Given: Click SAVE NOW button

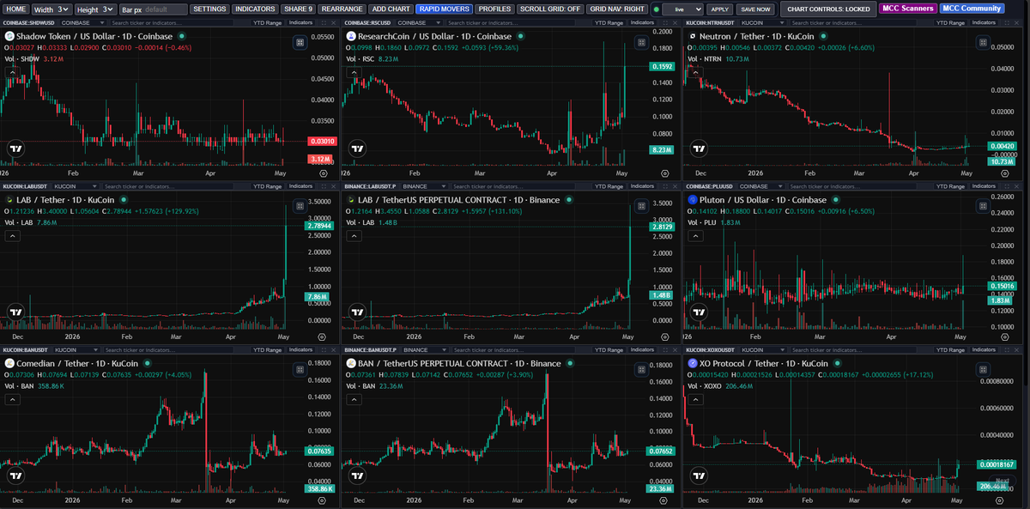Looking at the screenshot, I should coord(755,9).
